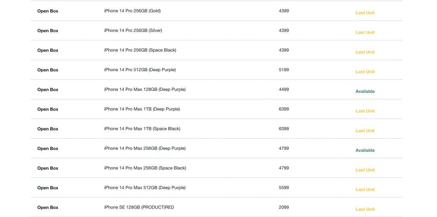
Task: Click the iPhone 14 Pro Max 1TB (Space Black)
Action: [x=142, y=129]
